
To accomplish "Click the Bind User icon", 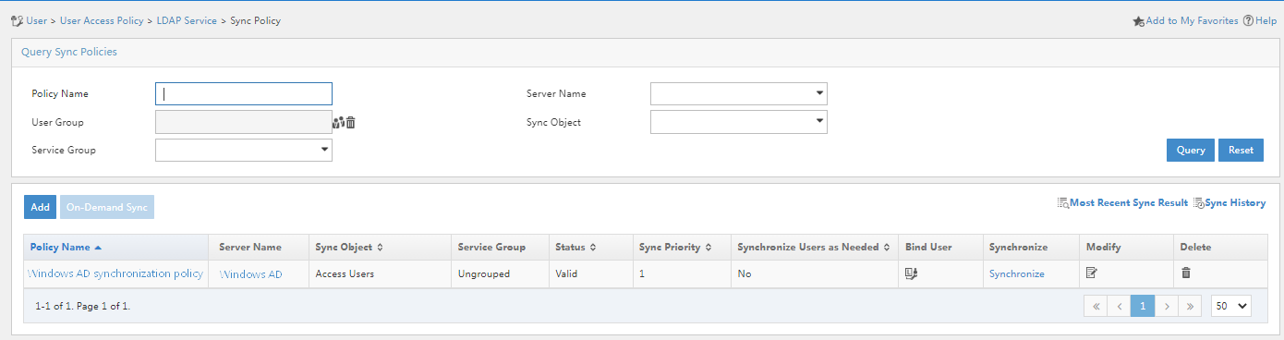I will click(911, 273).
